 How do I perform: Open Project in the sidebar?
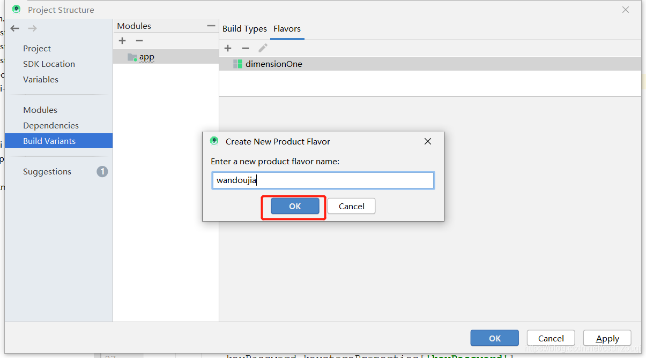pyautogui.click(x=37, y=48)
